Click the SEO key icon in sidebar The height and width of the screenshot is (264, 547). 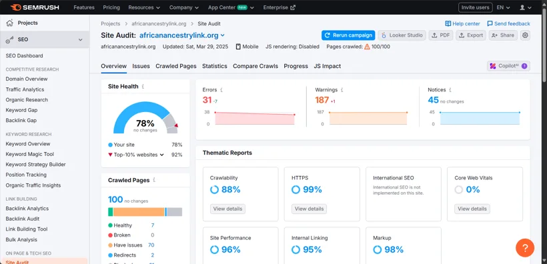9,40
